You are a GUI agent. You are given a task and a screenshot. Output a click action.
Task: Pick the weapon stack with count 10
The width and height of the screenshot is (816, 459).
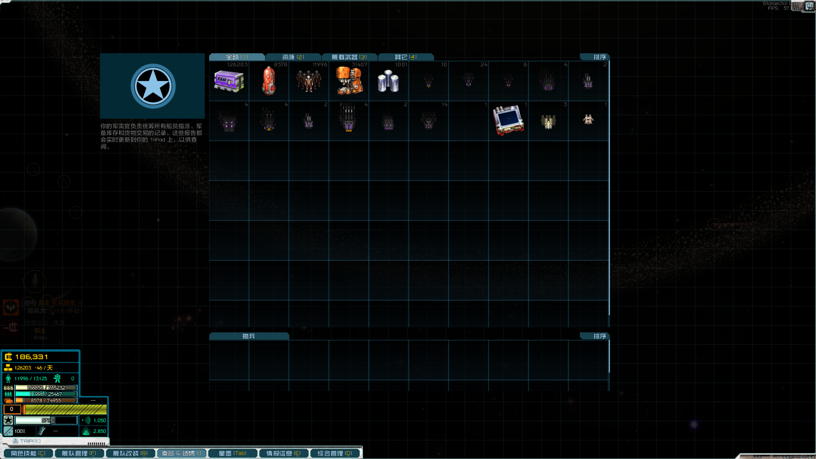(429, 81)
